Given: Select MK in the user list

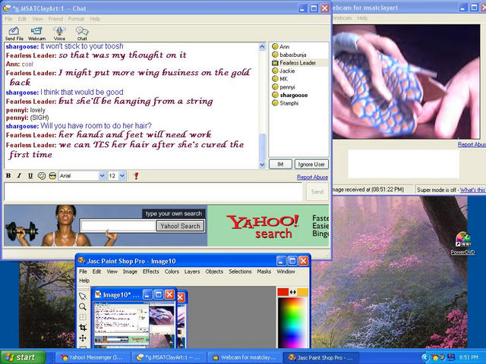Looking at the screenshot, I should tap(283, 79).
